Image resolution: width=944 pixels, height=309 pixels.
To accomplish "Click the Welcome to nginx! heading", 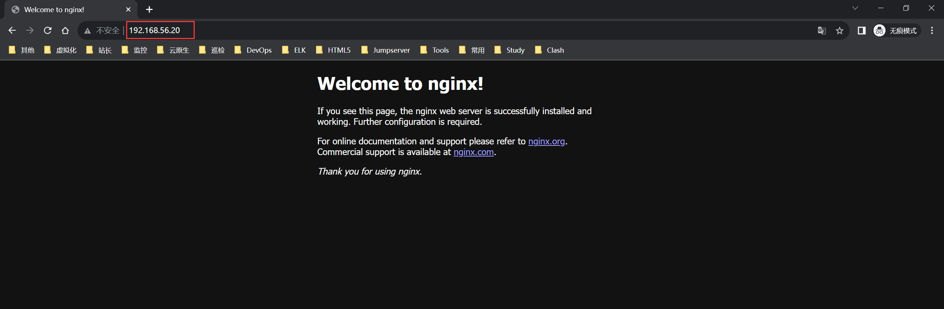I will click(400, 84).
